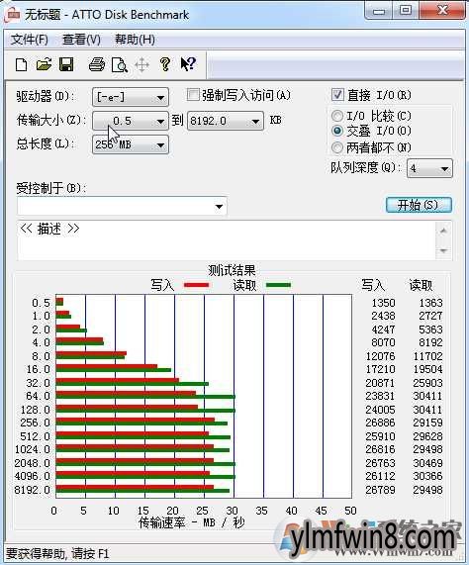
Task: Click the 测试结果 heading
Action: [x=232, y=270]
